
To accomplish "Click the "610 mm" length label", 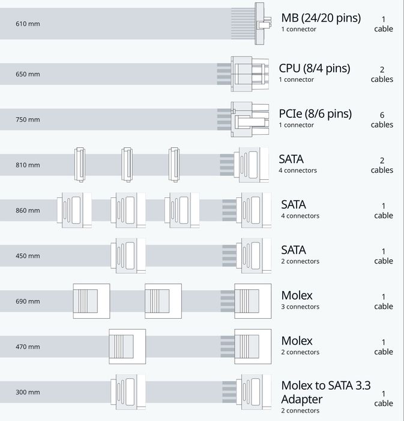I will click(28, 24).
